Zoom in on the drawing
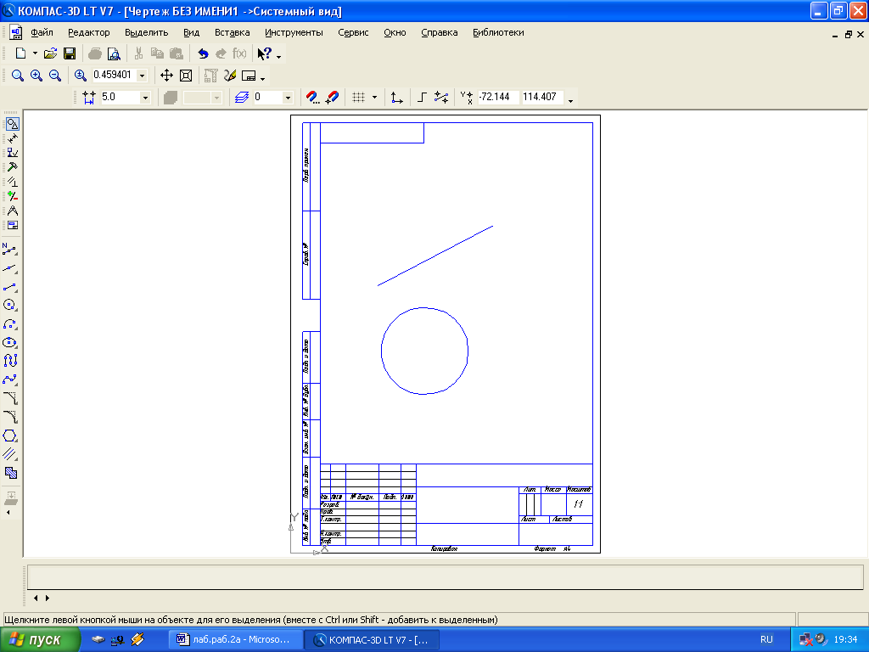Viewport: 869px width, 652px height. tap(36, 76)
